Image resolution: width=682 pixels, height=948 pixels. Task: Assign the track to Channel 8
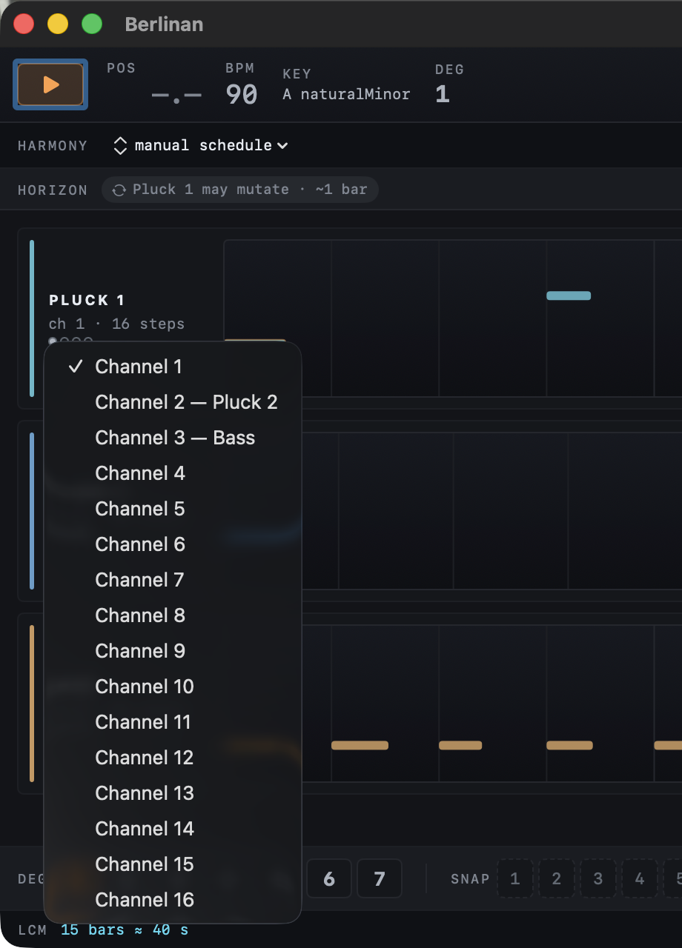click(x=173, y=615)
